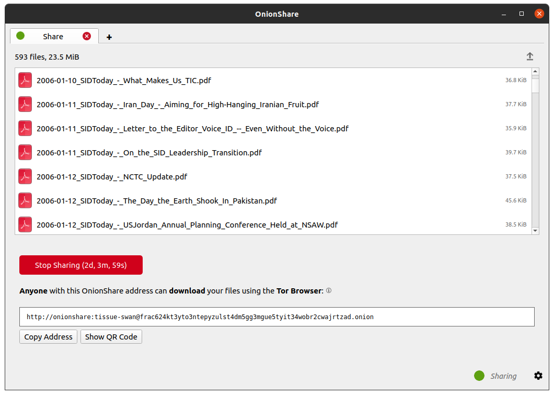This screenshot has width=554, height=395.
Task: Select Letter_to_the_Editor_Voice_ID file name
Action: pos(192,128)
